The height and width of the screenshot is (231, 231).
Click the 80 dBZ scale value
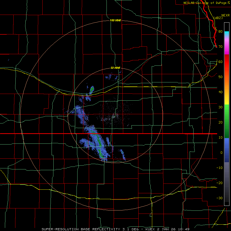220,32
